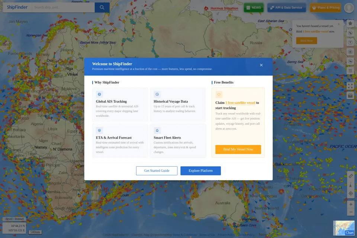Open the tag label tool in sidebar

[350, 33]
